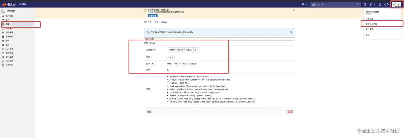The image size is (404, 138).
Task: Click the magnifier icon in search box
Action: (358, 4)
